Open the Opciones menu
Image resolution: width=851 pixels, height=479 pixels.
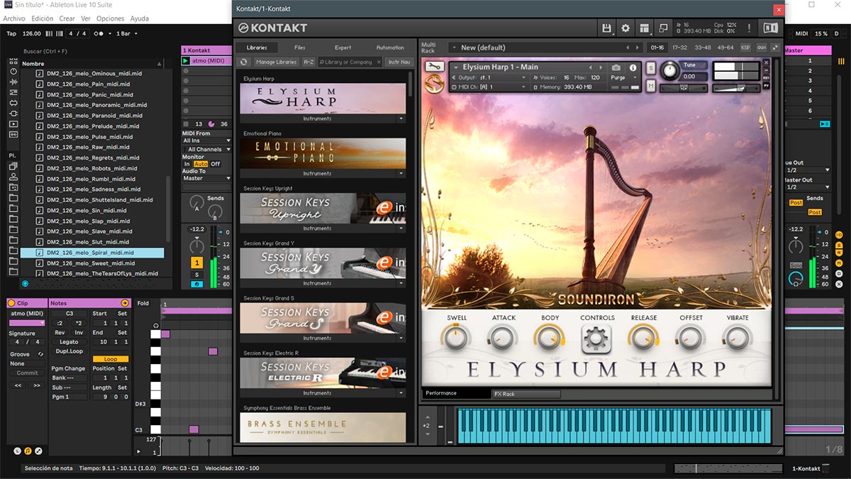[x=110, y=18]
